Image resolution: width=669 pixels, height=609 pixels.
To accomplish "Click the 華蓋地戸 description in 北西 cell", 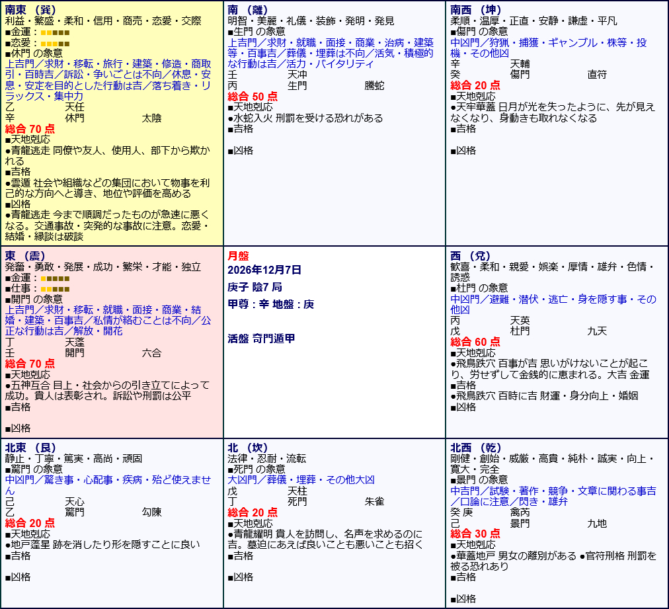I will pos(553,561).
